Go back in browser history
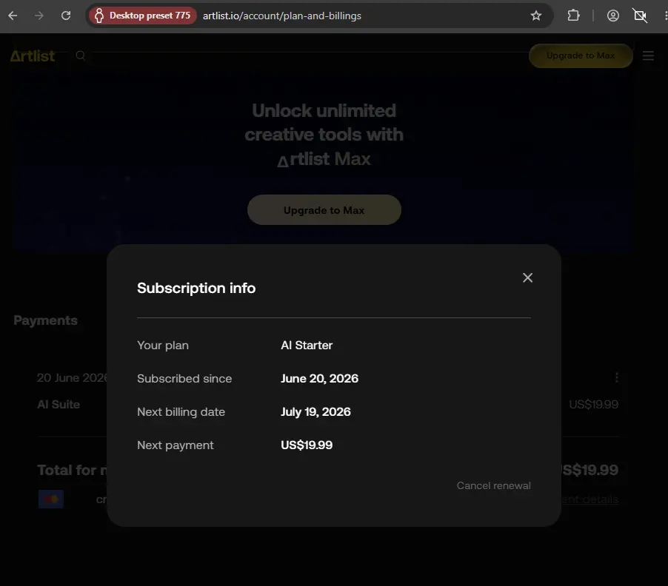 [x=13, y=16]
